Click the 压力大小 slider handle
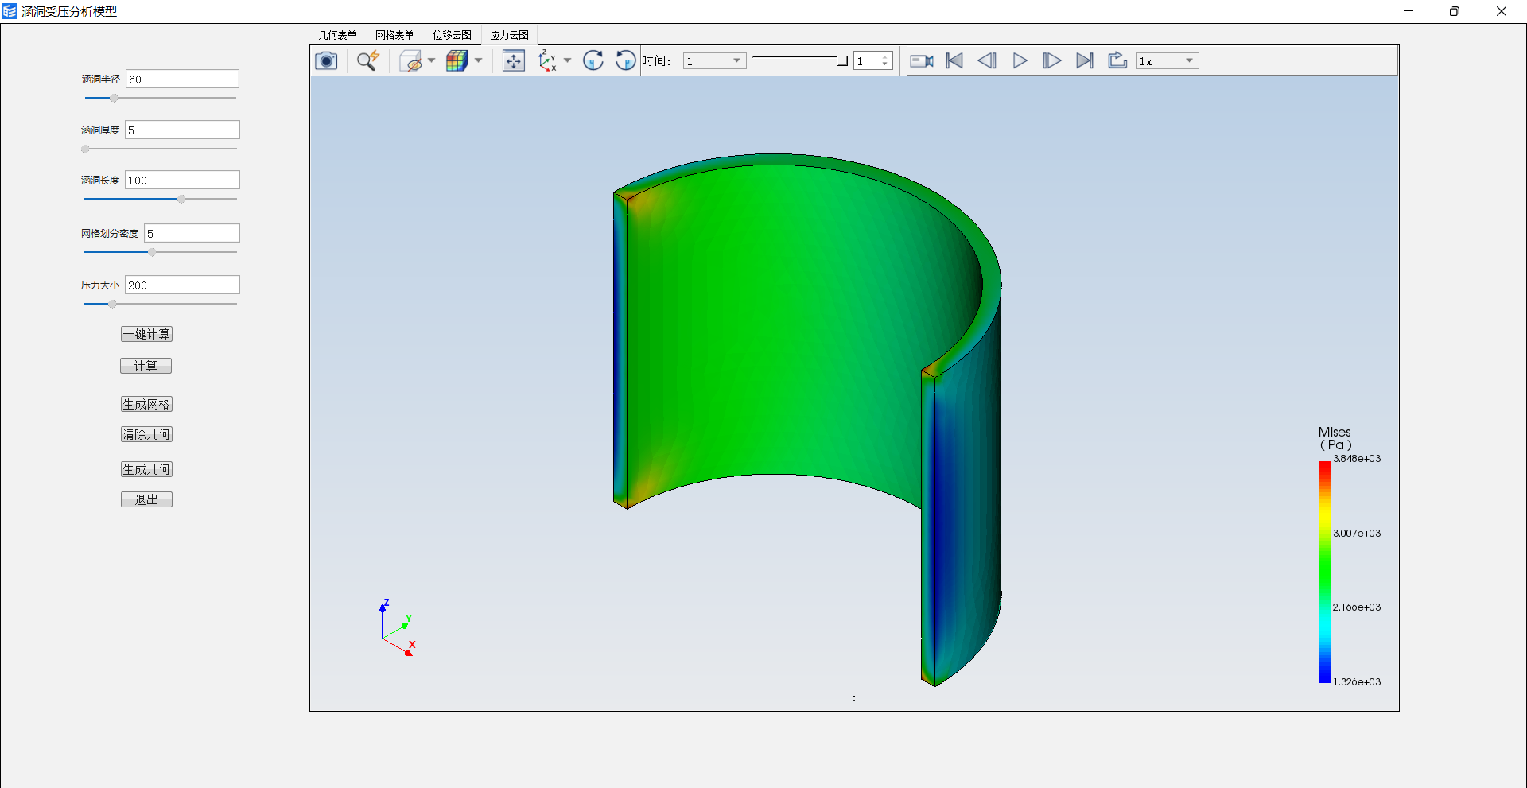Image resolution: width=1527 pixels, height=788 pixels. point(112,304)
